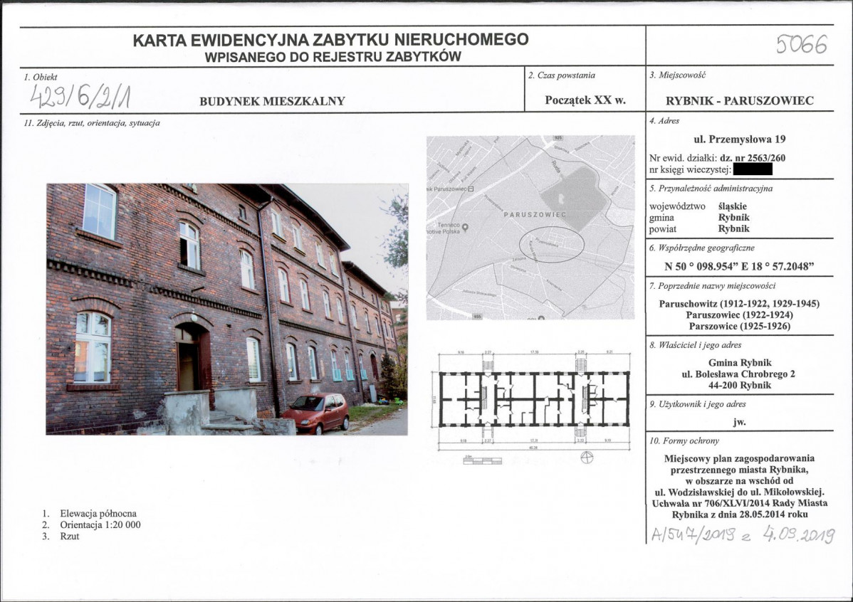Click the województwo value 'śląskie'
The height and width of the screenshot is (602, 853).
tap(733, 206)
